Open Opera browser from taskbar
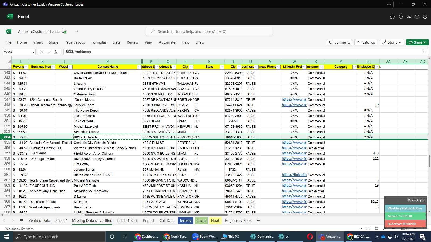 tap(310, 237)
